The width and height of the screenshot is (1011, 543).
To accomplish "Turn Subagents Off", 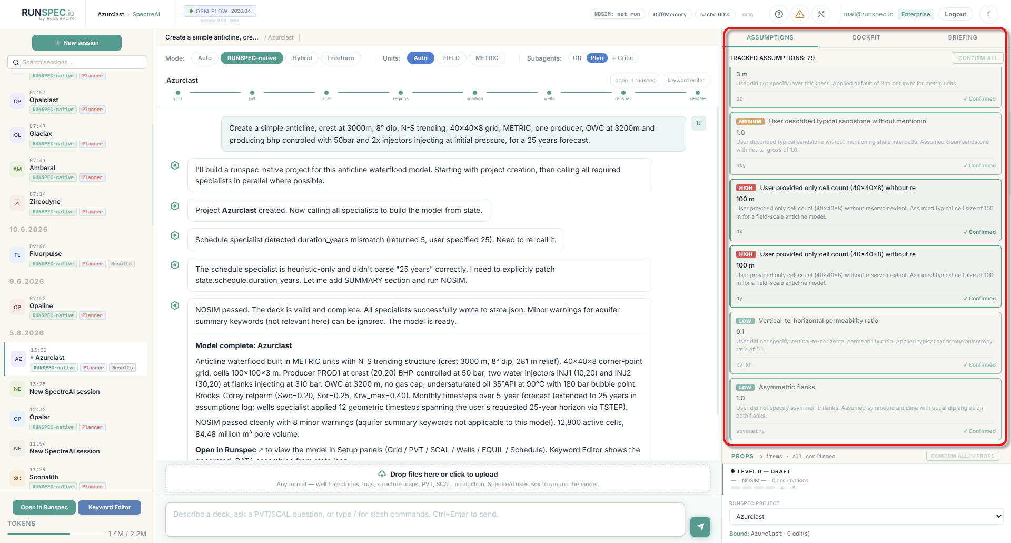I will click(x=577, y=58).
